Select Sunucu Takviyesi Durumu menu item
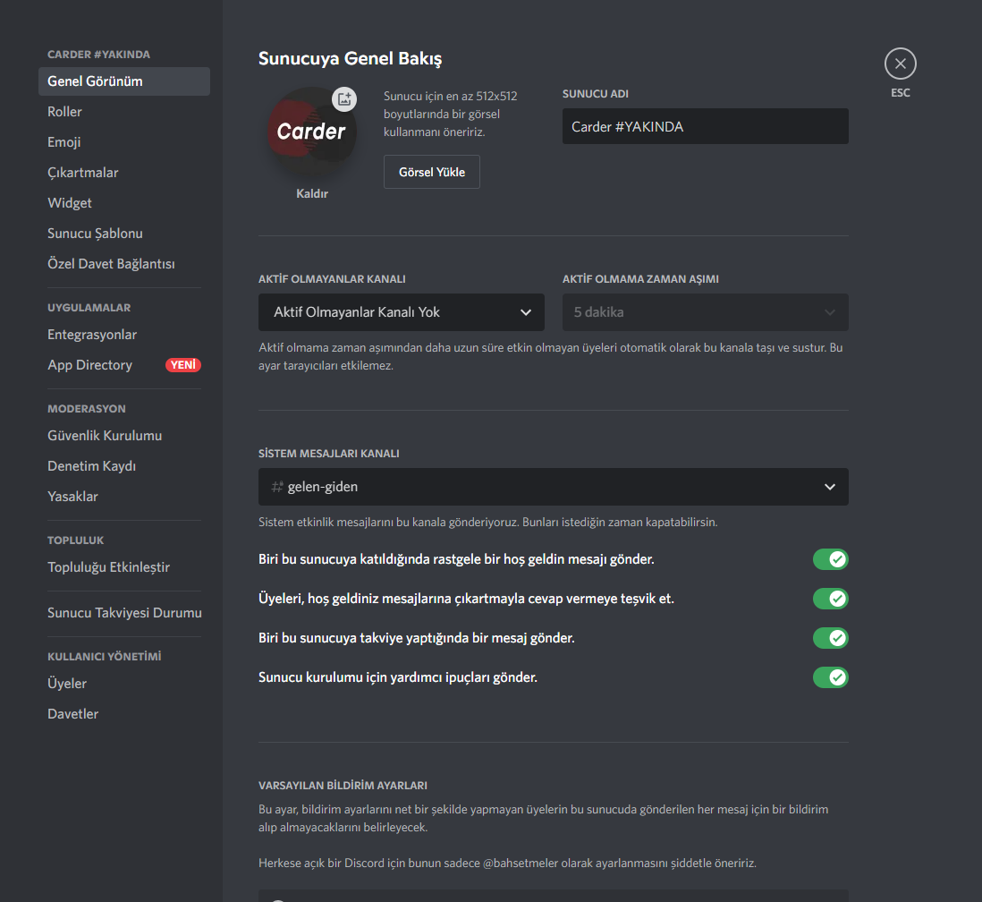The height and width of the screenshot is (902, 982). pyautogui.click(x=124, y=612)
